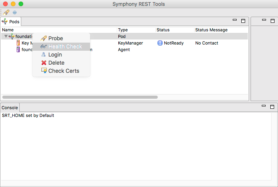Maximize the right side panel
The height and width of the screenshot is (187, 278).
pos(273,21)
